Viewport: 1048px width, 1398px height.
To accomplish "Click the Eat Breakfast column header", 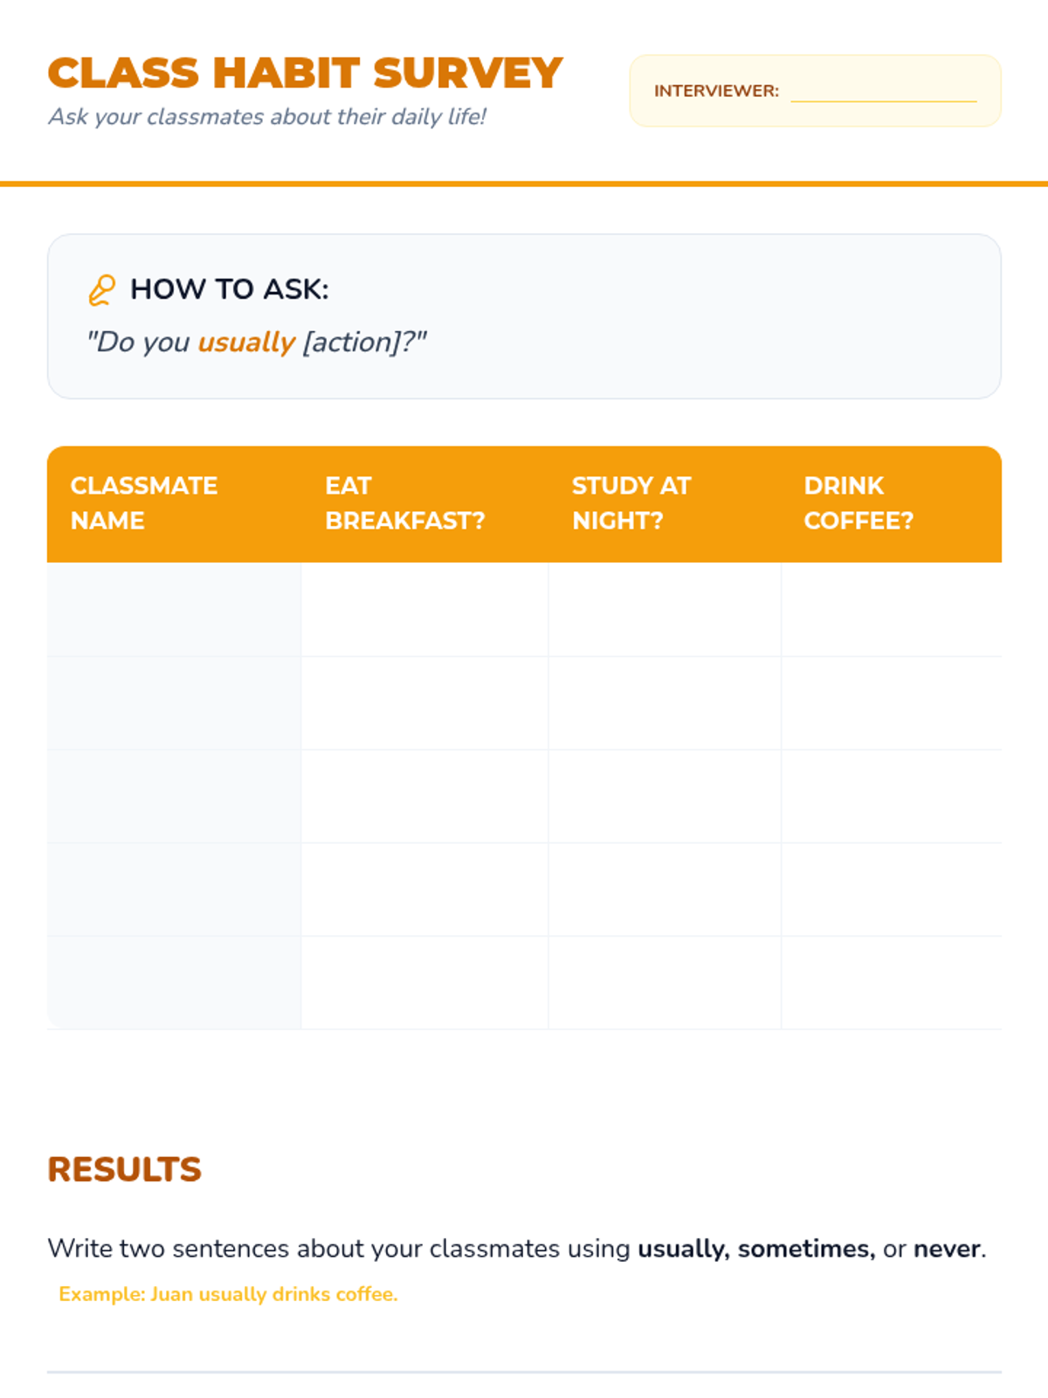I will pyautogui.click(x=404, y=503).
